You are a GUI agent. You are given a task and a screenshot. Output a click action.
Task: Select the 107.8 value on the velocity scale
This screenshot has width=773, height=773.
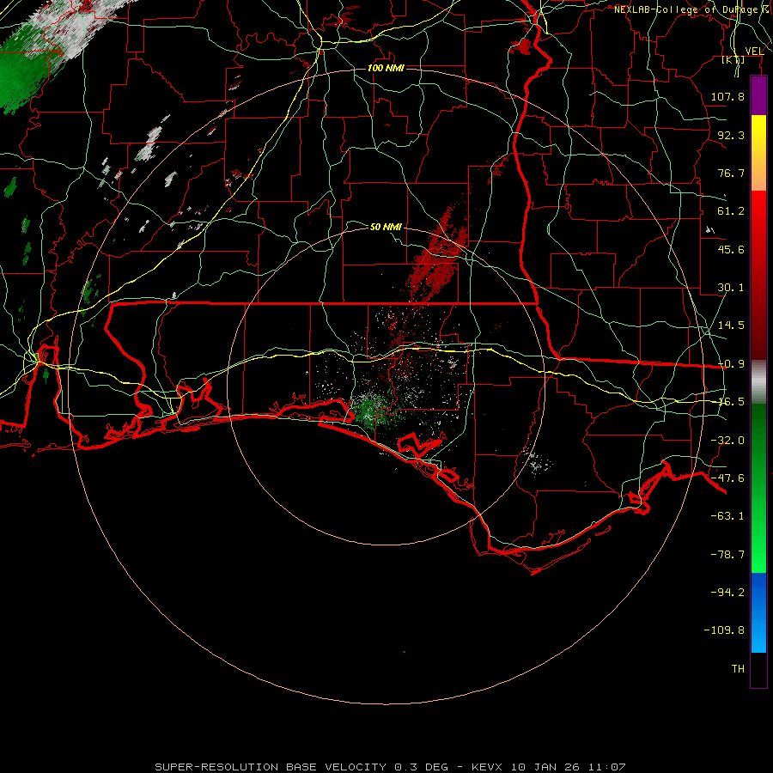[727, 96]
